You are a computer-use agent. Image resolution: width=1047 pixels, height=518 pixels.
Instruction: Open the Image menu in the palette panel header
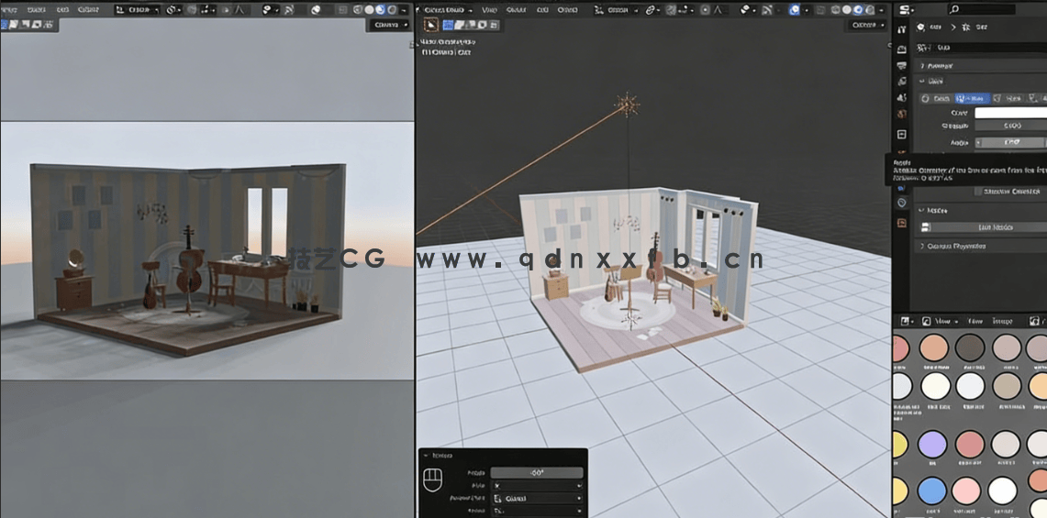1002,321
